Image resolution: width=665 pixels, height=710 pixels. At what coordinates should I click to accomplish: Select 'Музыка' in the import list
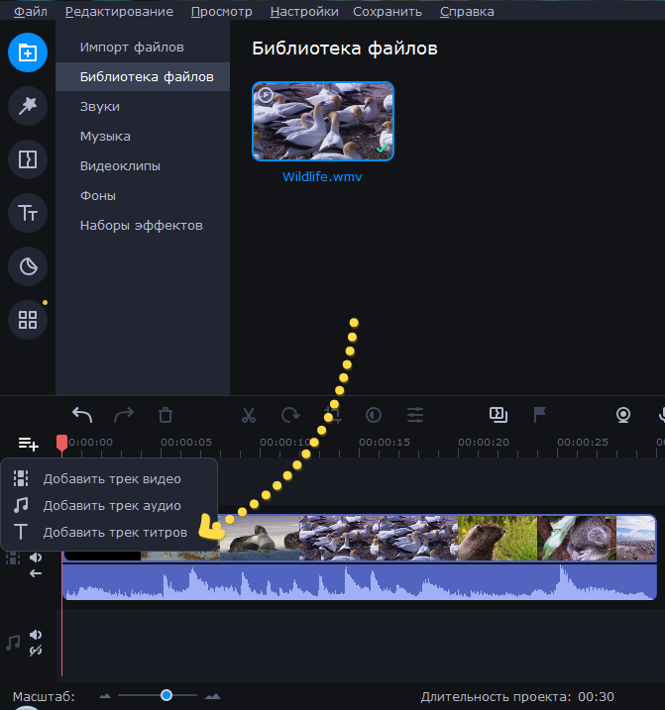(x=105, y=136)
